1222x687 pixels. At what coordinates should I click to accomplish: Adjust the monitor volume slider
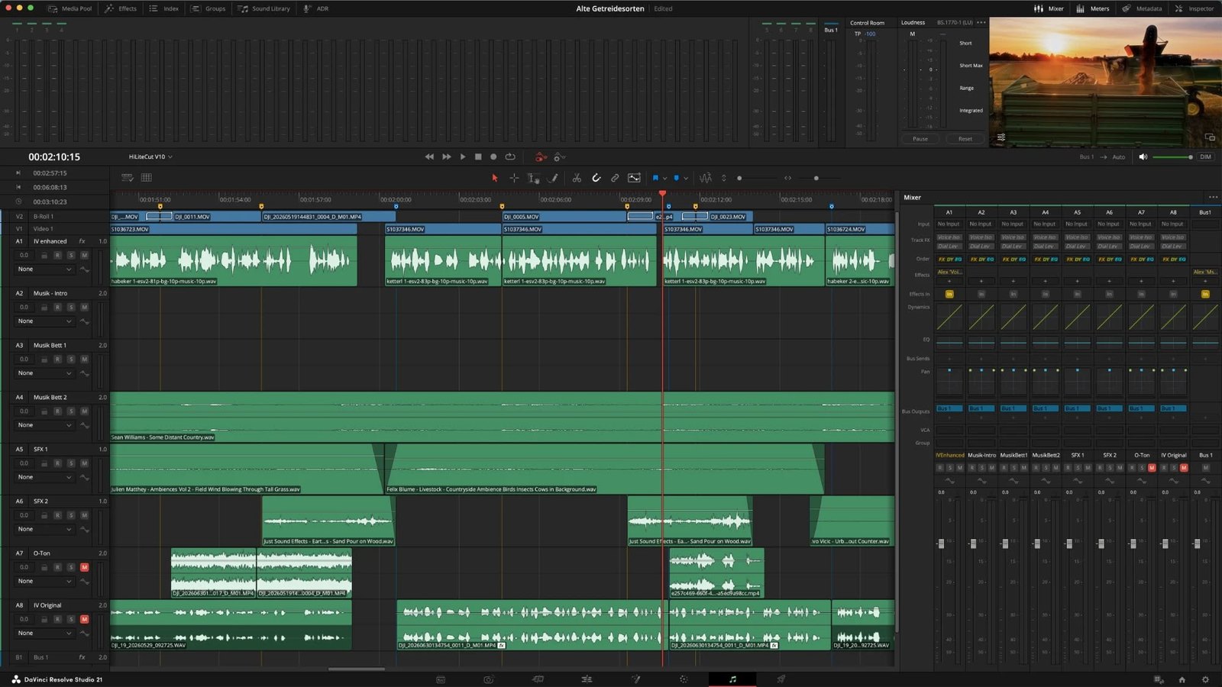click(1172, 156)
